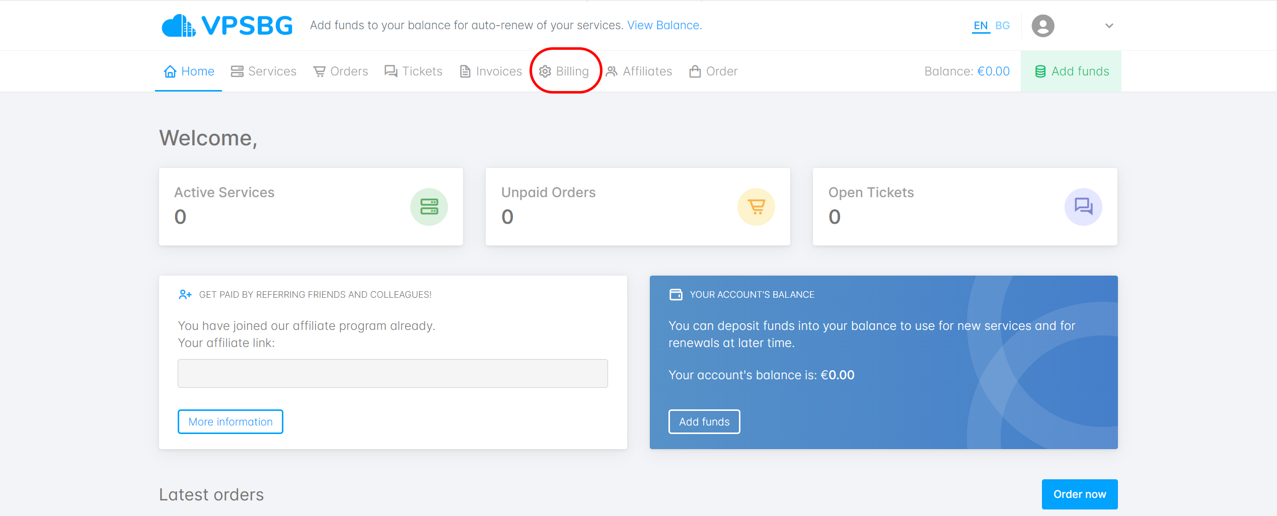Image resolution: width=1277 pixels, height=516 pixels.
Task: Click the Welcome heading text
Action: [x=208, y=138]
